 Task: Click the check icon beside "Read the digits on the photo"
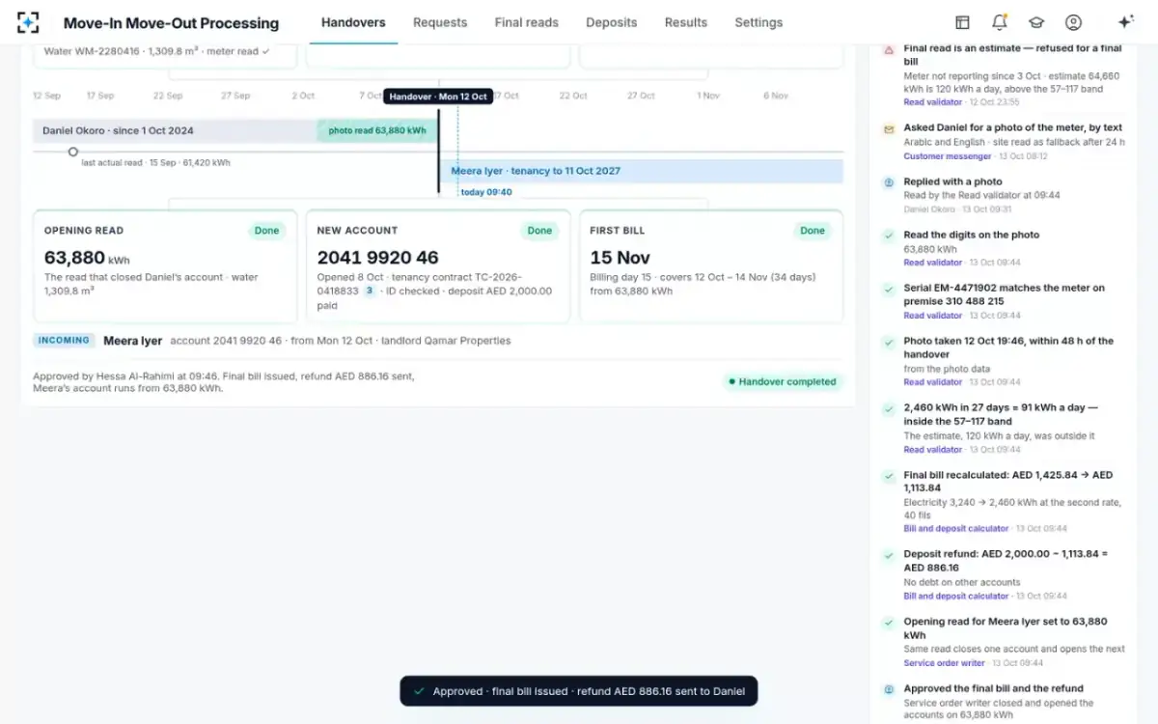click(889, 235)
